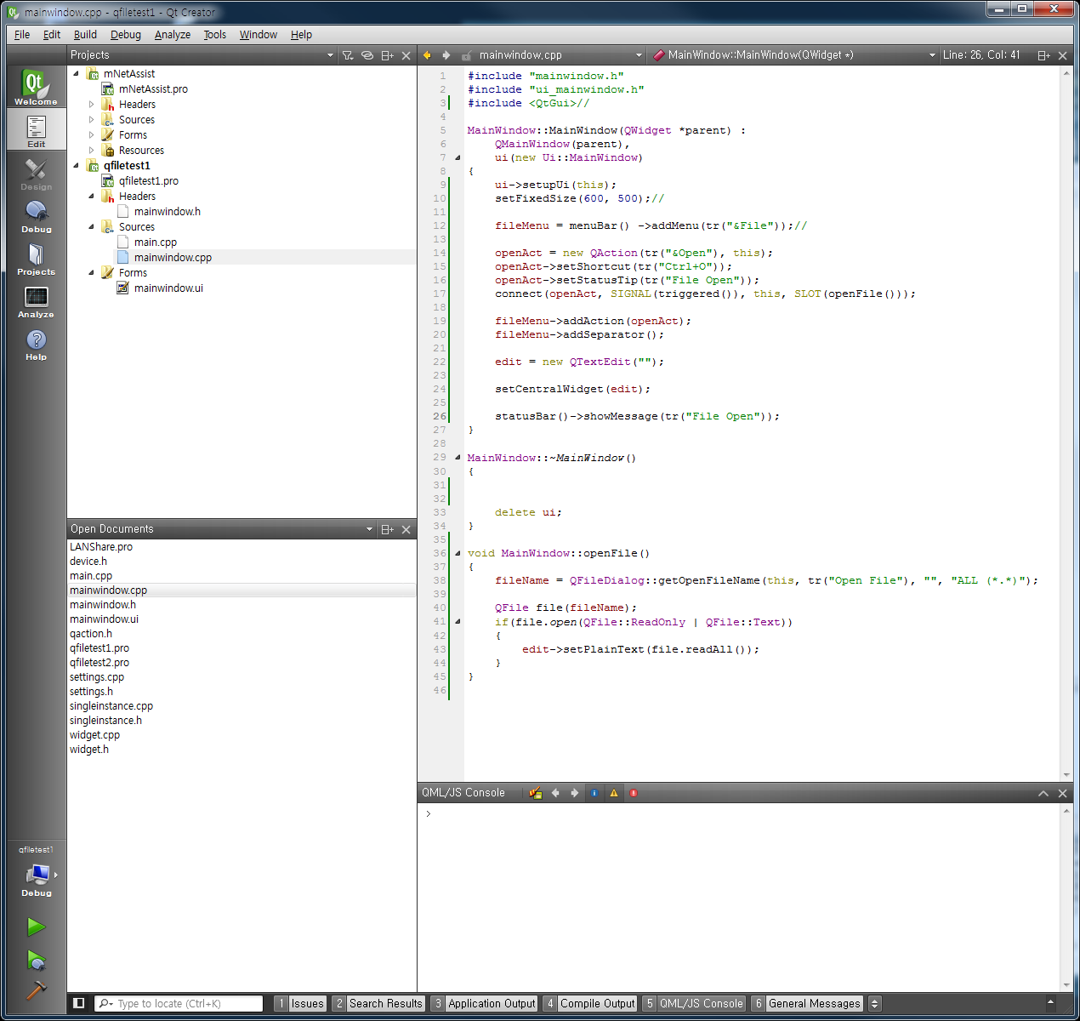Image resolution: width=1080 pixels, height=1021 pixels.
Task: Select settings.cpp in Open Documents
Action: click(97, 677)
